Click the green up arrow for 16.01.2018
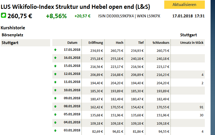This screenshot has height=135, width=215. coord(55,58)
